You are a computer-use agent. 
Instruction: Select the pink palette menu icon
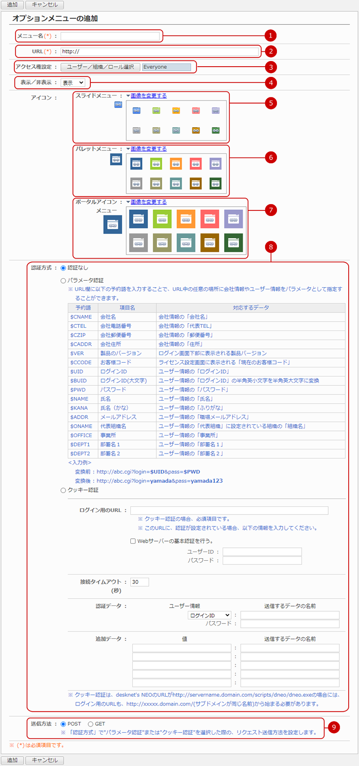coord(196,164)
